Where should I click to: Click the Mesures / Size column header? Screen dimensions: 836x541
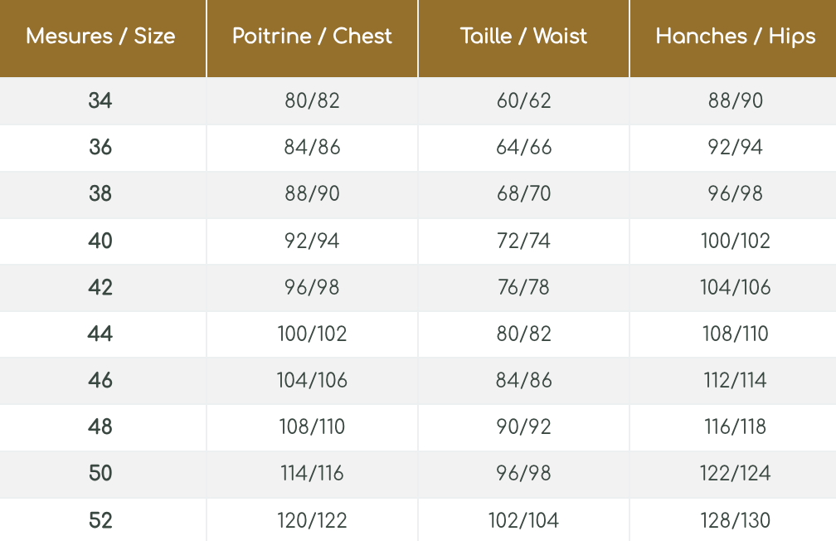coord(101,37)
